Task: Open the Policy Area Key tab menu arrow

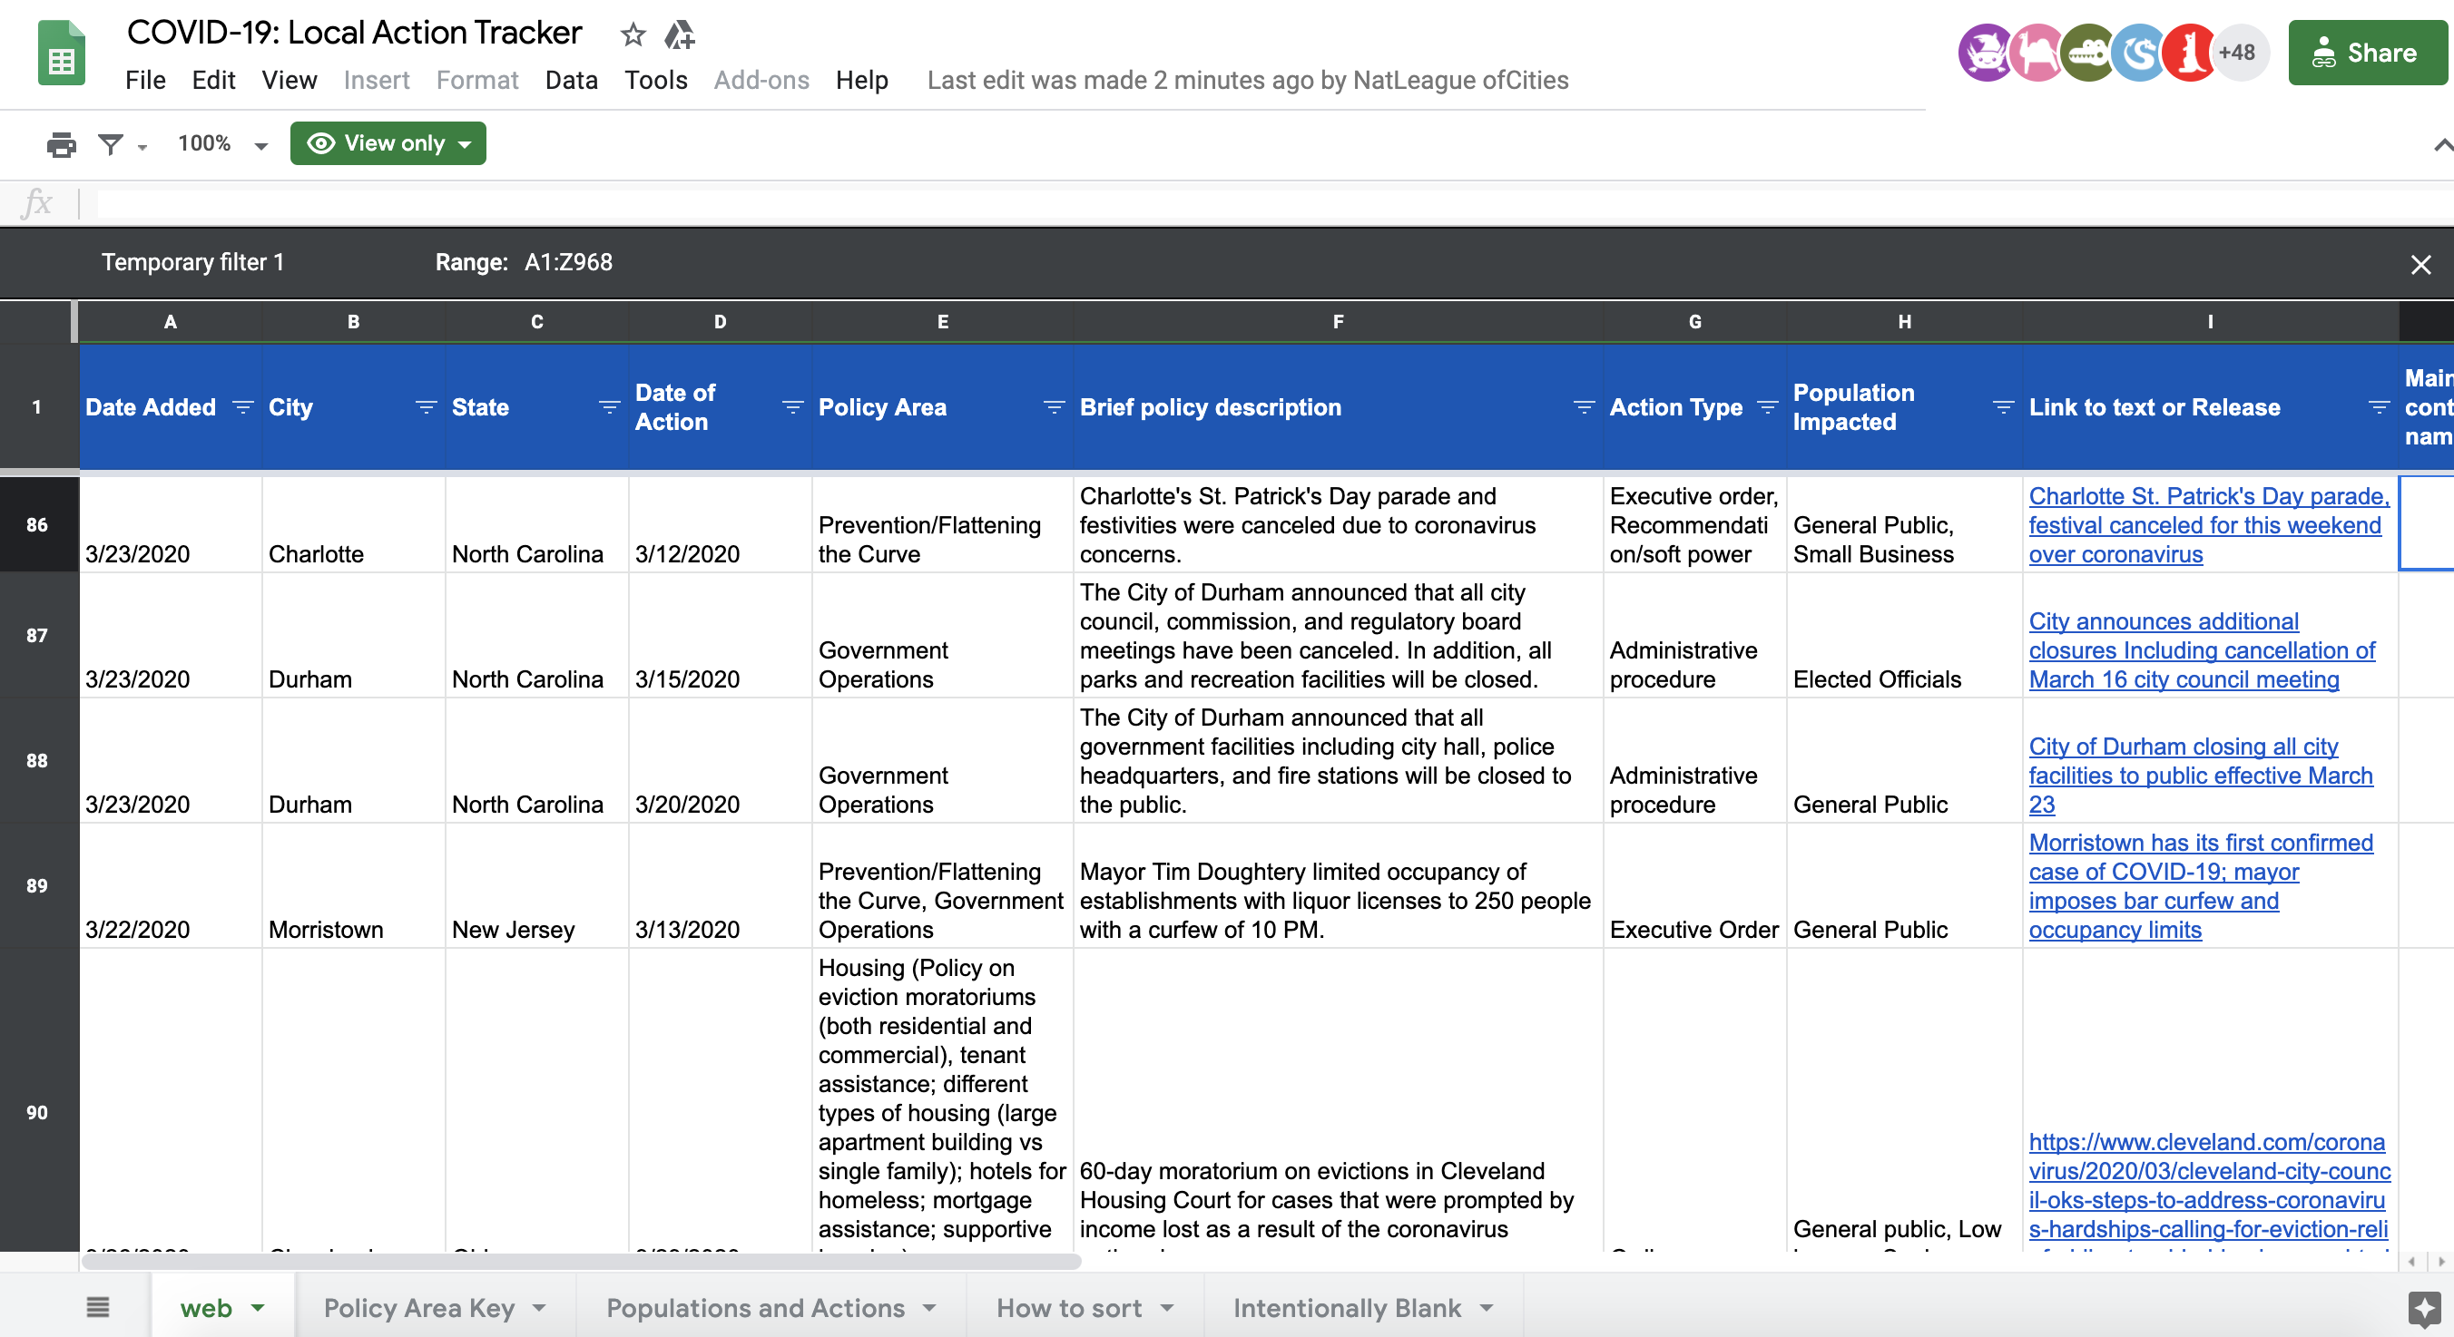Action: click(539, 1307)
